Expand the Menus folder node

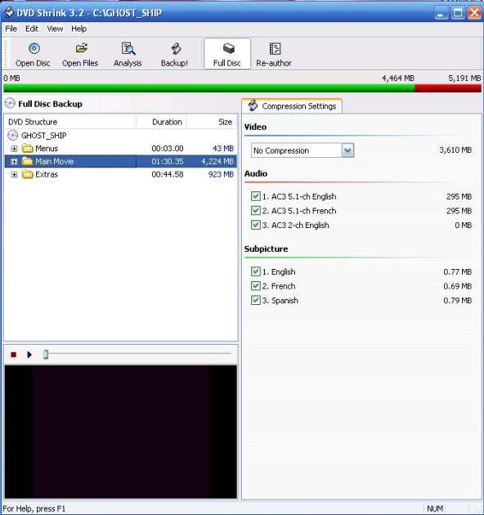point(14,149)
